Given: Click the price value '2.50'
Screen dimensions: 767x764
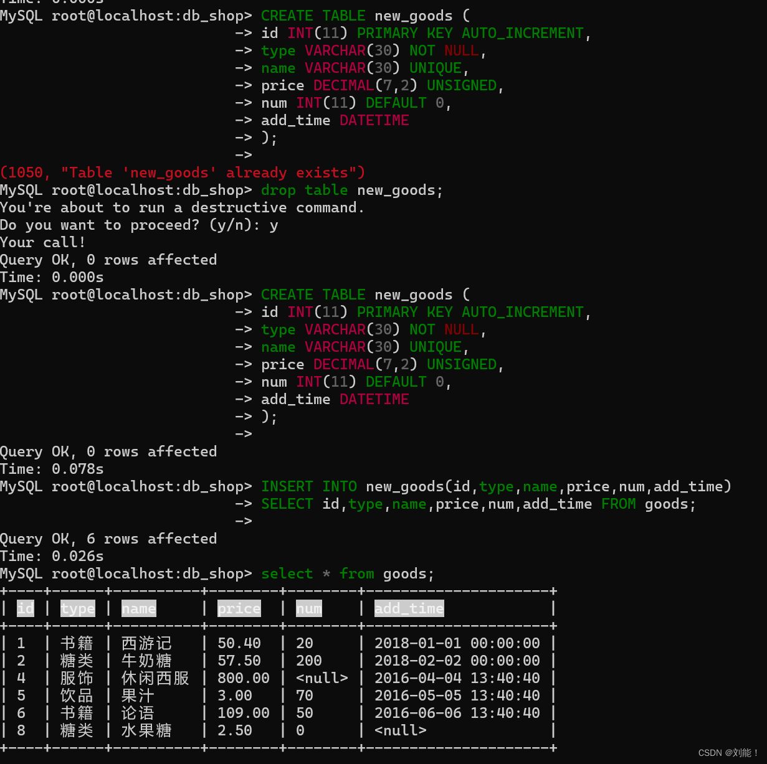Looking at the screenshot, I should pos(235,730).
